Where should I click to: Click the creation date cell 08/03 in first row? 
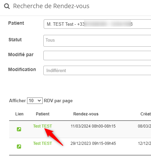point(145,126)
